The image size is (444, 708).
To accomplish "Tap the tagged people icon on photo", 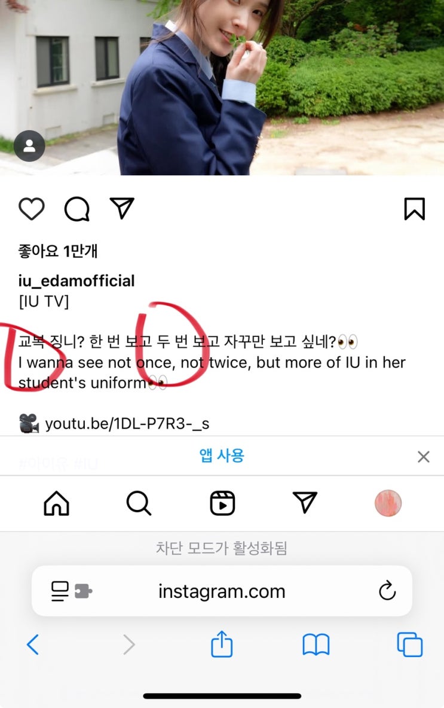I will click(29, 146).
